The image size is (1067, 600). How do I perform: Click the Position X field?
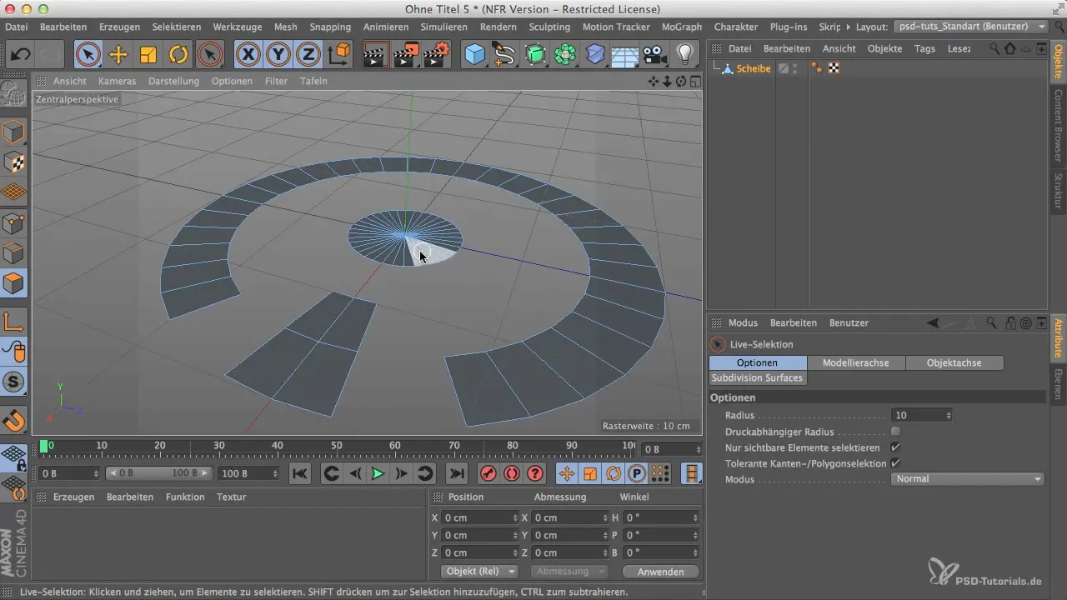point(479,517)
